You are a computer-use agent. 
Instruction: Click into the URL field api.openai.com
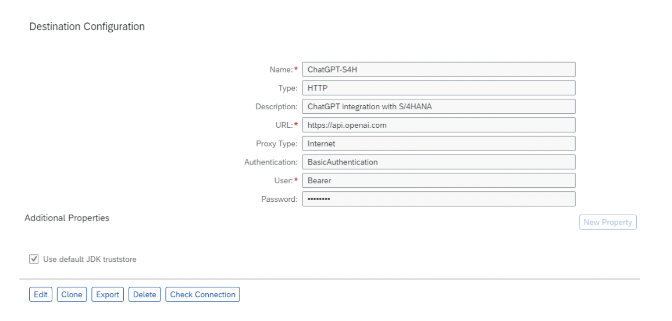[x=439, y=125]
